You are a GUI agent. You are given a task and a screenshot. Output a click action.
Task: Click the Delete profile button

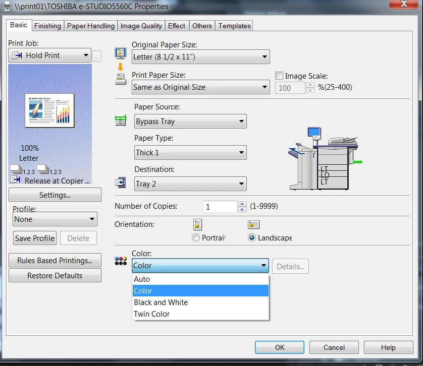click(78, 238)
